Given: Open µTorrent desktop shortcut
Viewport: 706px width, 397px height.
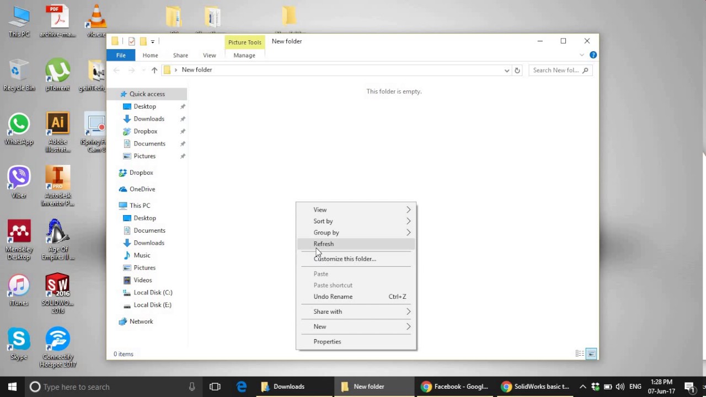Looking at the screenshot, I should click(57, 76).
